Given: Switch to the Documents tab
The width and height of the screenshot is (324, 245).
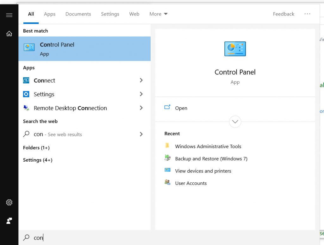Looking at the screenshot, I should pos(78,14).
